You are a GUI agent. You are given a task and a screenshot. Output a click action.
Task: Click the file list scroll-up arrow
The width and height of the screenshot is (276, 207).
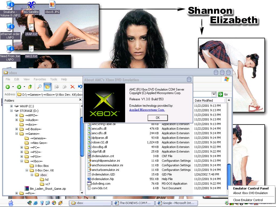229,100
